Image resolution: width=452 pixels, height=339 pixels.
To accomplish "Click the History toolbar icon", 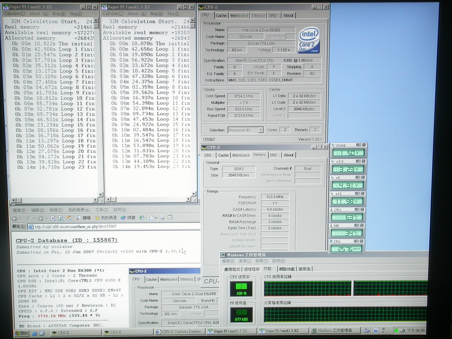I will point(142,218).
